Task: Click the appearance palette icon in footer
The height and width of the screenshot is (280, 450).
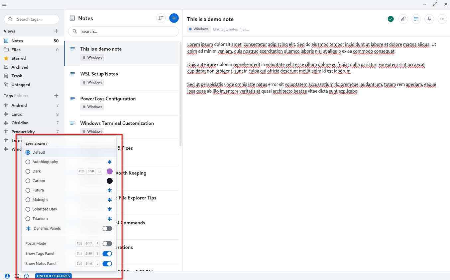Action: pyautogui.click(x=26, y=276)
